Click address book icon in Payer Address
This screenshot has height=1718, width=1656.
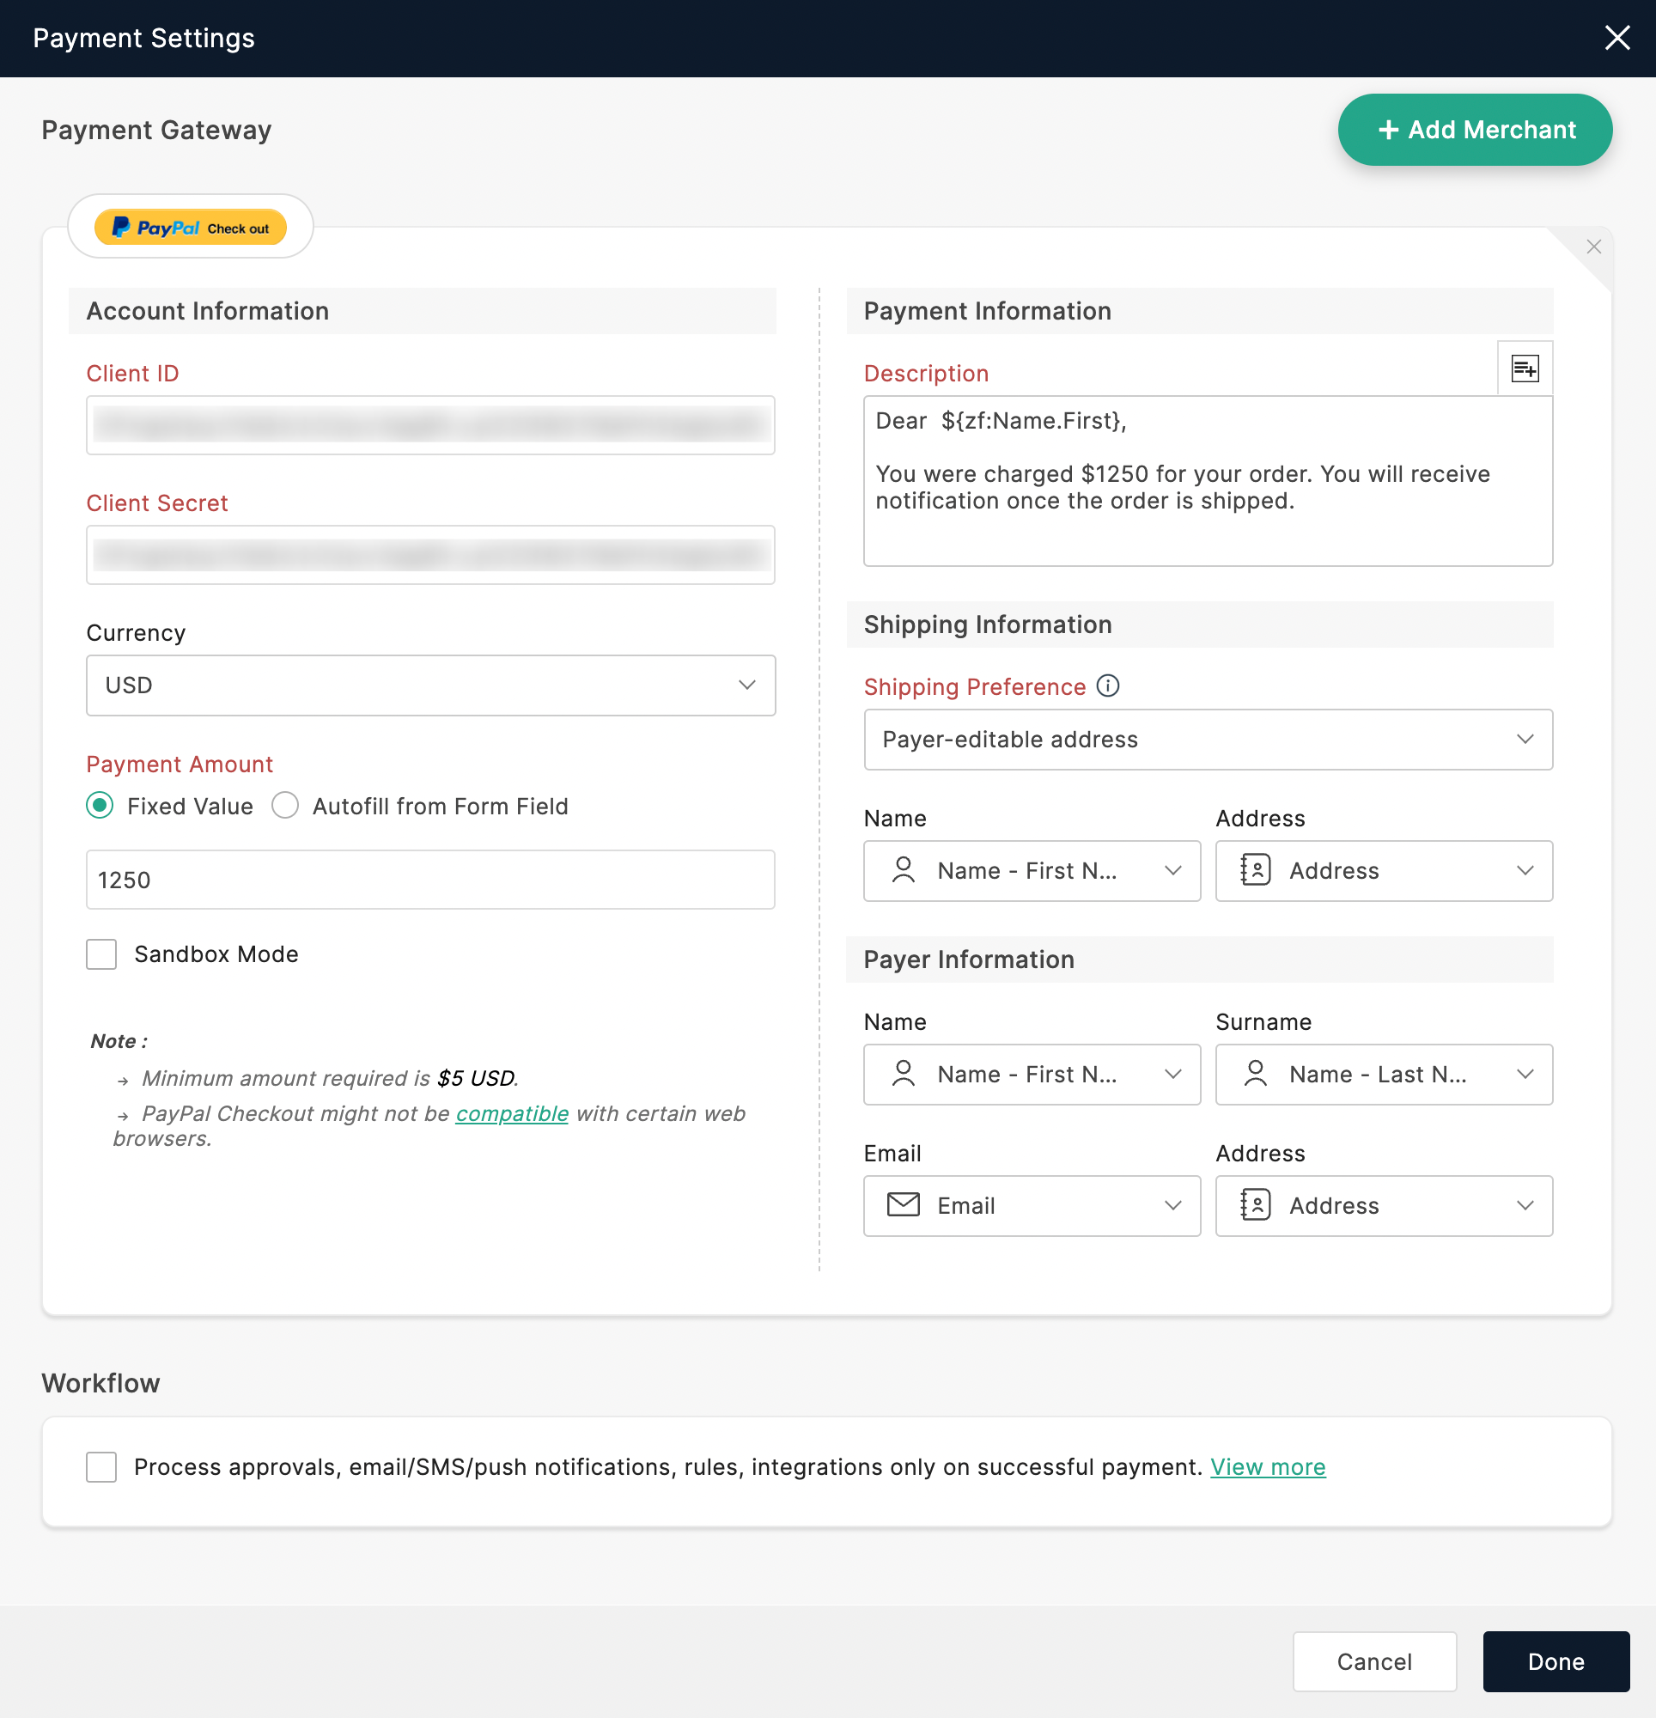point(1255,1204)
